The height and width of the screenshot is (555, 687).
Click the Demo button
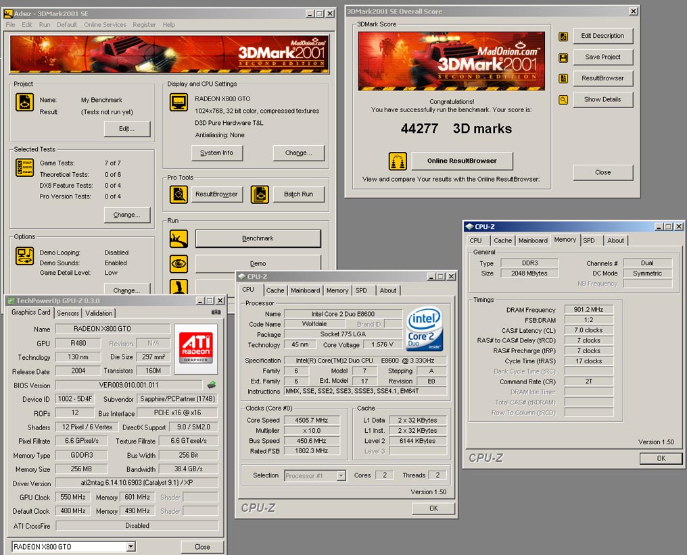[x=258, y=264]
